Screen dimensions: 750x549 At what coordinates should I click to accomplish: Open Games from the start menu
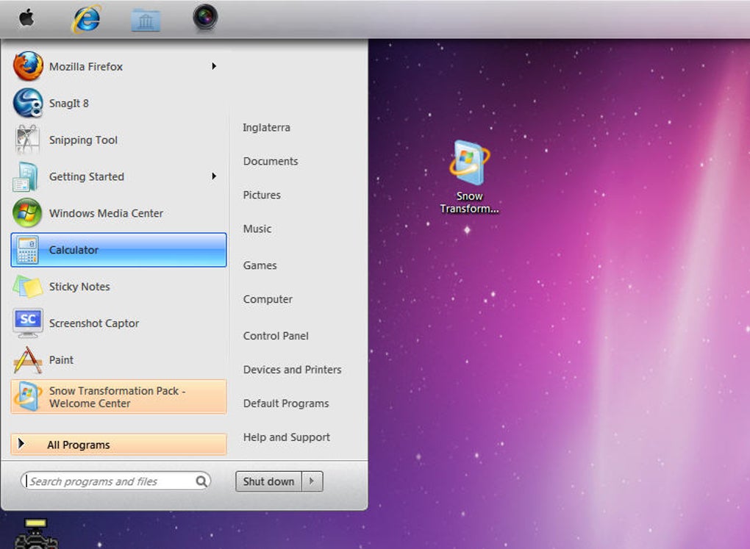coord(260,265)
